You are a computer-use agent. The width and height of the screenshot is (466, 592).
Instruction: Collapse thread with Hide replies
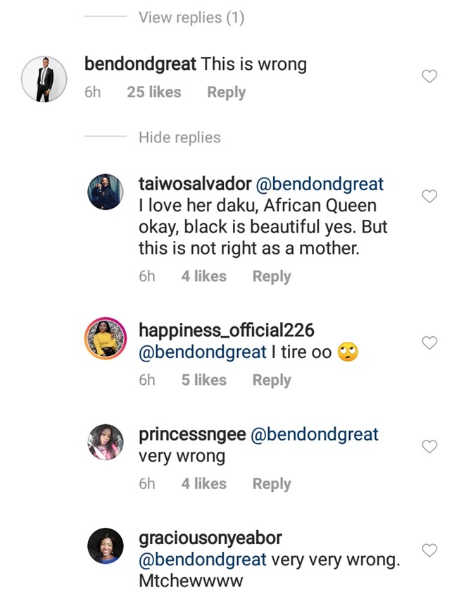point(180,137)
